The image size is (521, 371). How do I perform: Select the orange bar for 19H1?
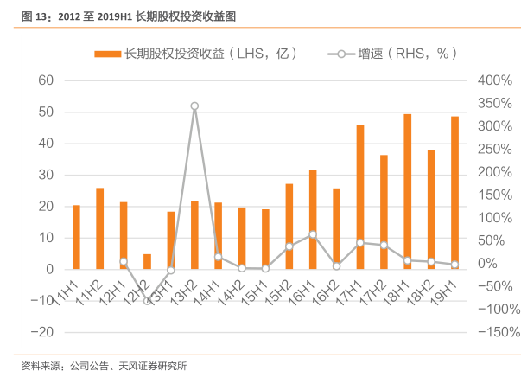454,192
